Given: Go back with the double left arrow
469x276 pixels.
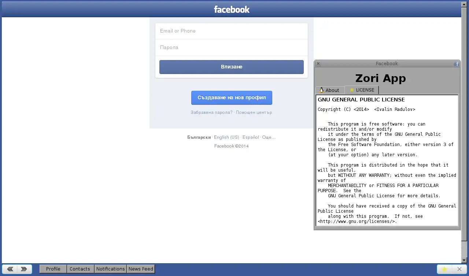Looking at the screenshot, I should (10, 269).
